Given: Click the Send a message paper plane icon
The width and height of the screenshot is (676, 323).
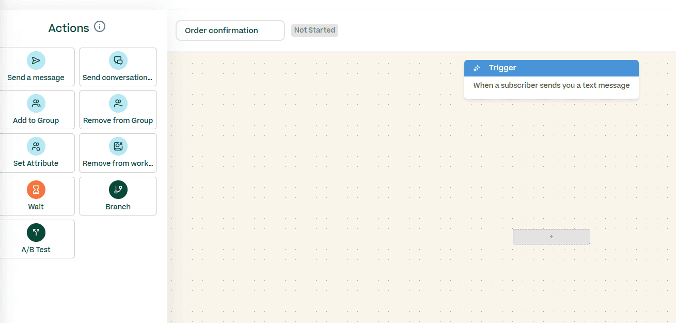Looking at the screenshot, I should (x=36, y=60).
